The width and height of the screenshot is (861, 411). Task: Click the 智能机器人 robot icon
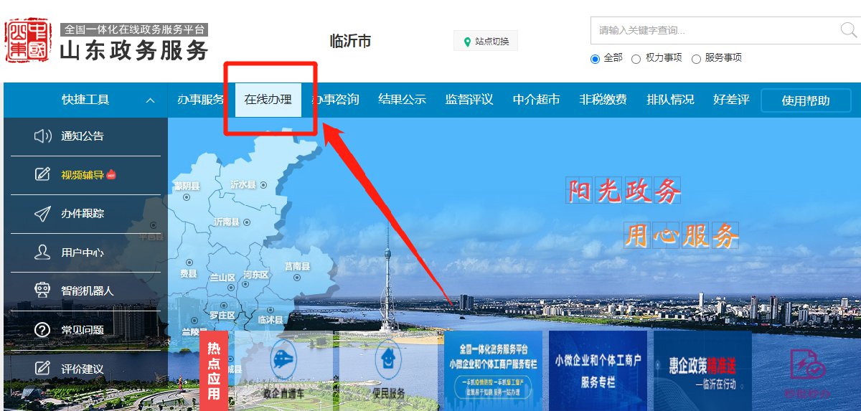43,290
